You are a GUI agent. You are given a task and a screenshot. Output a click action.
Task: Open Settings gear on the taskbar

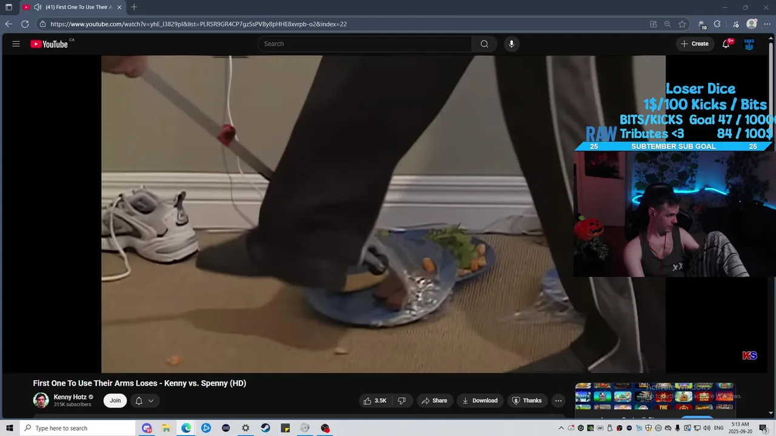pyautogui.click(x=246, y=428)
